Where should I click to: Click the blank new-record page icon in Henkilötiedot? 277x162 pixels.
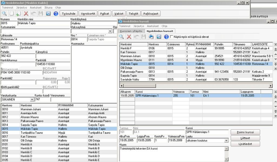(x=11, y=14)
